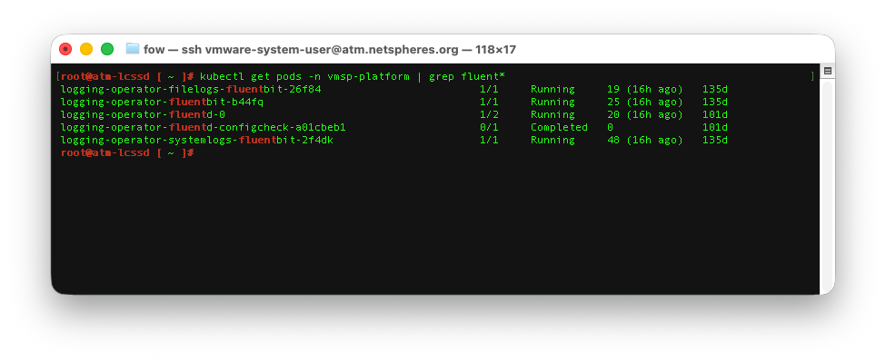
Task: Click the restart count 0 of configcheck pod
Action: click(610, 127)
